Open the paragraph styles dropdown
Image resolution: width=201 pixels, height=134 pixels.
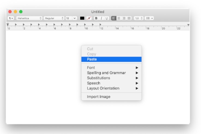[x=11, y=18]
